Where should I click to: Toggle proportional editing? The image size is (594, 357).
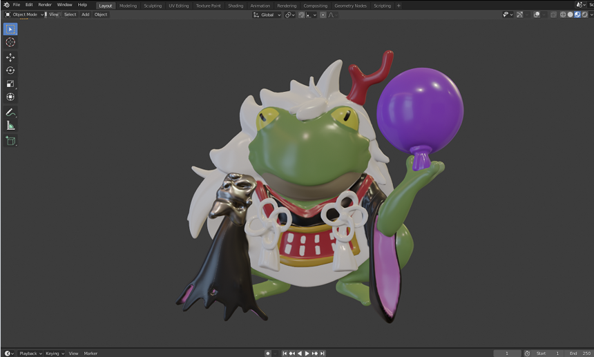coord(323,15)
